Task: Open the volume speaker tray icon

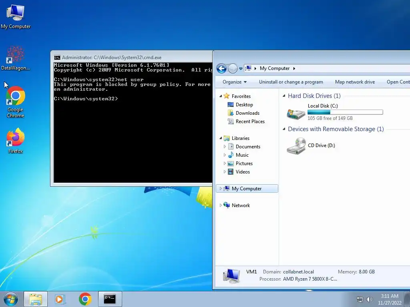Action: [x=369, y=299]
